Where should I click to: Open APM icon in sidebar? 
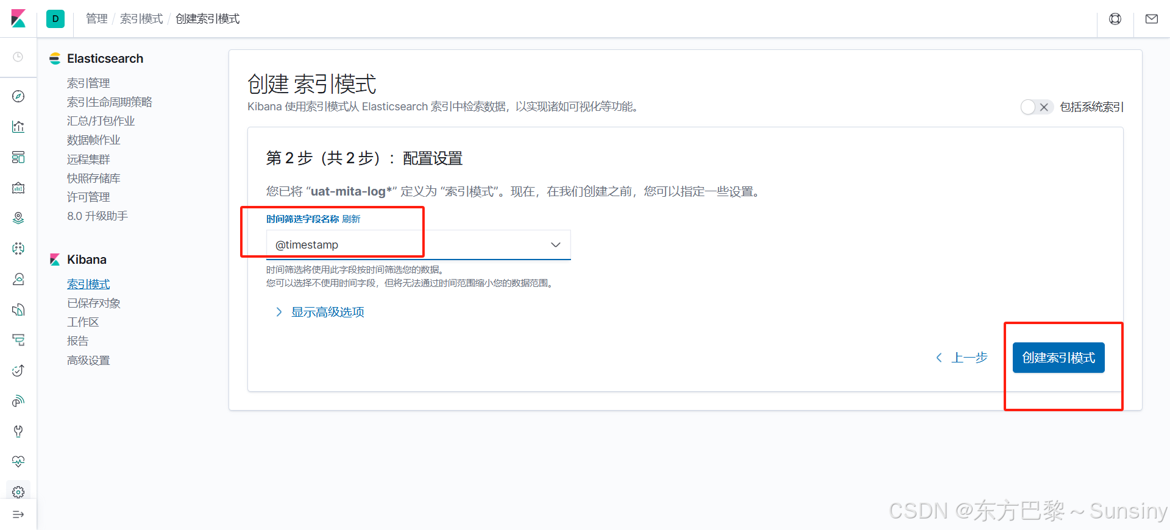18,340
